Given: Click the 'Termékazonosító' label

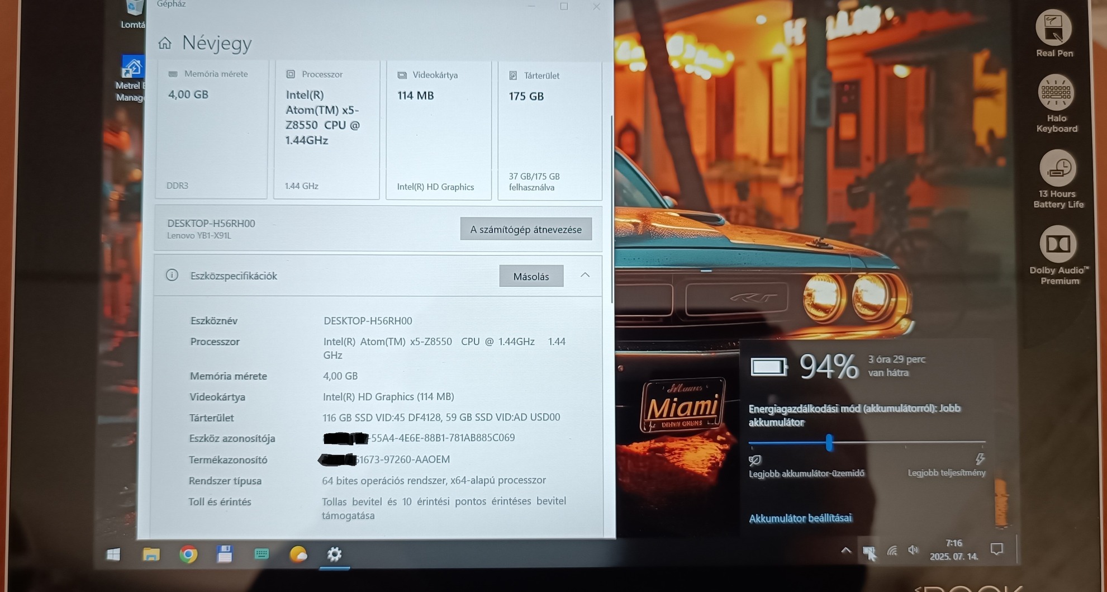Looking at the screenshot, I should (228, 460).
